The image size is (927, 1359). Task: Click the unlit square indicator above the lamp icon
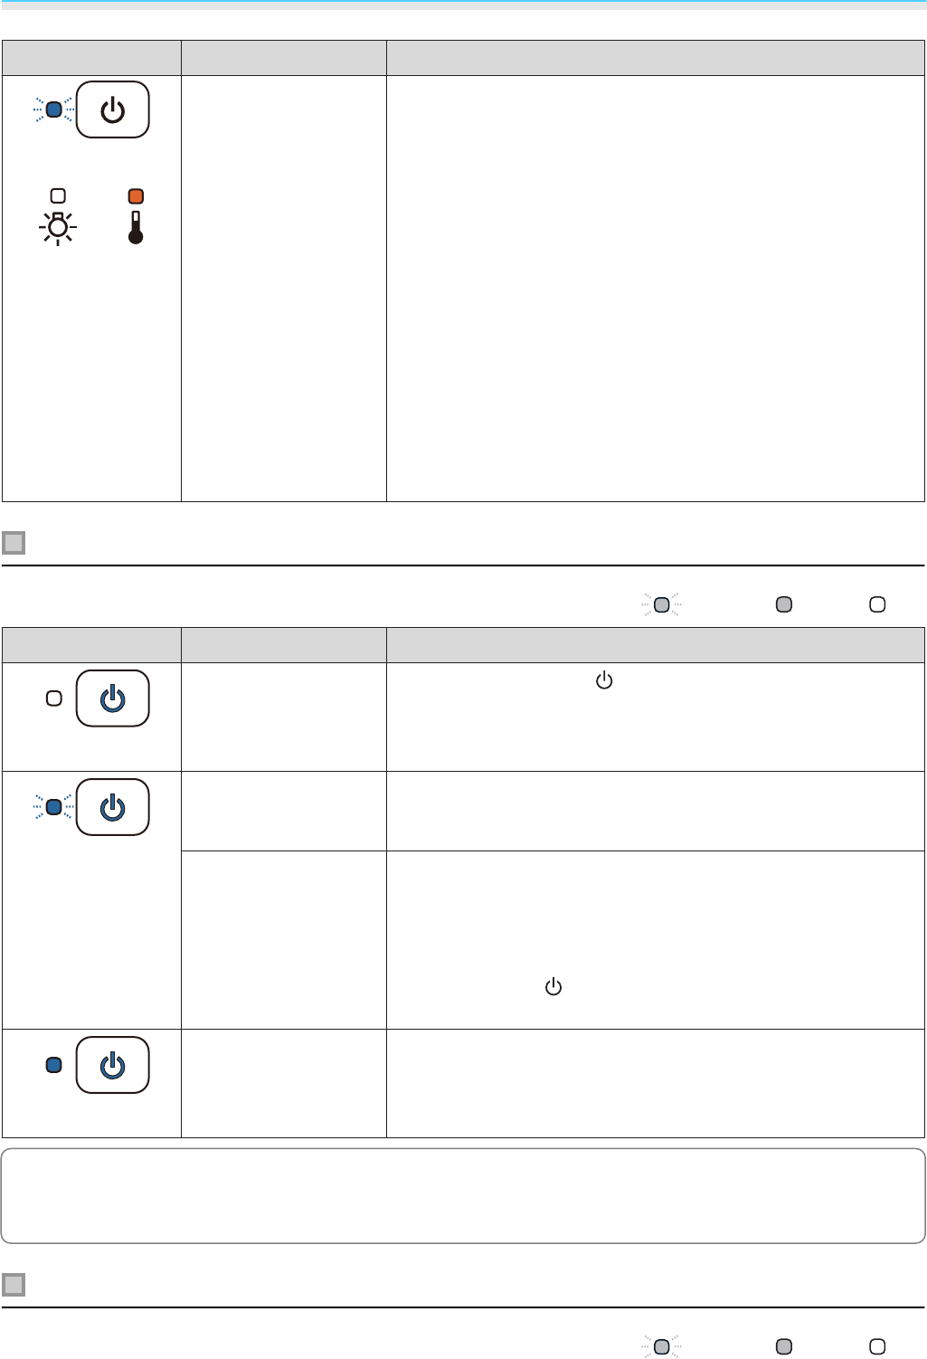coord(58,195)
